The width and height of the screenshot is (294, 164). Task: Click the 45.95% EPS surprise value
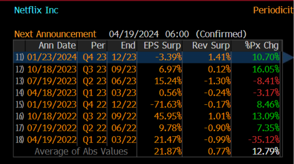tap(168, 116)
